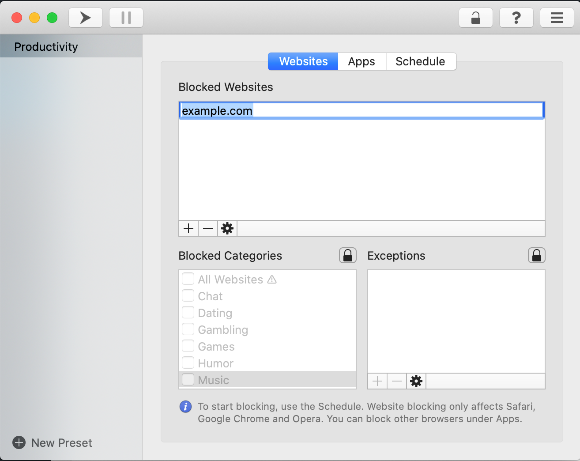This screenshot has width=580, height=461.
Task: Switch to the Schedule tab
Action: 420,61
